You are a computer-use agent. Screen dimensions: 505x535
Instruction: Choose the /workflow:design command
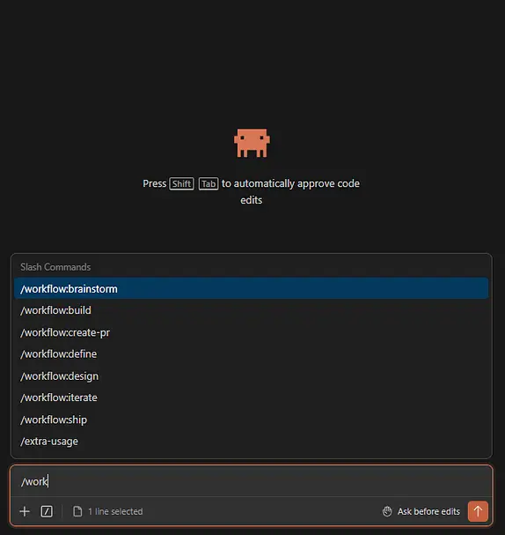pos(252,376)
